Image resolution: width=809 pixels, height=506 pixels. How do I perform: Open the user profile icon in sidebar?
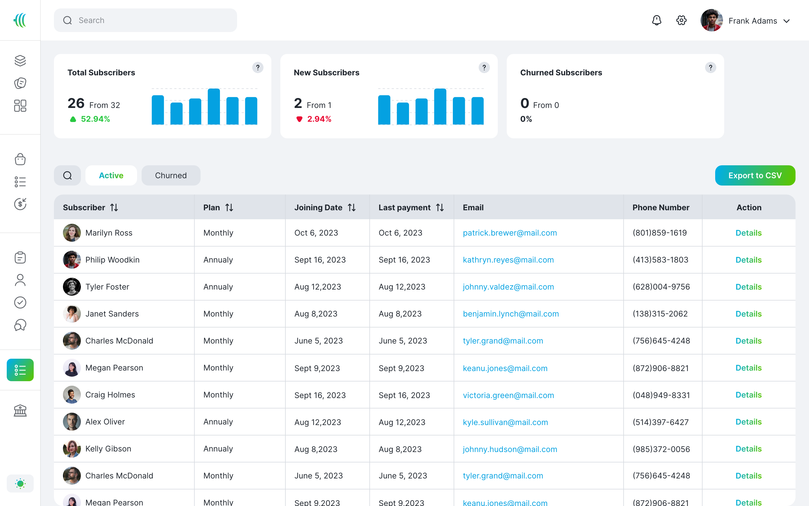[20, 280]
